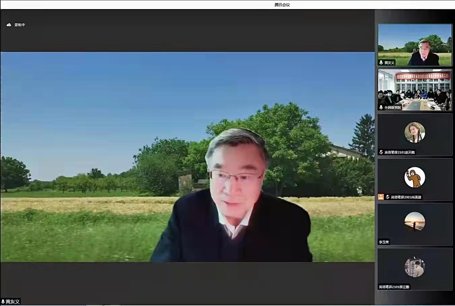Click the 腾讯会议 window title
Image resolution: width=455 pixels, height=306 pixels.
click(x=282, y=5)
